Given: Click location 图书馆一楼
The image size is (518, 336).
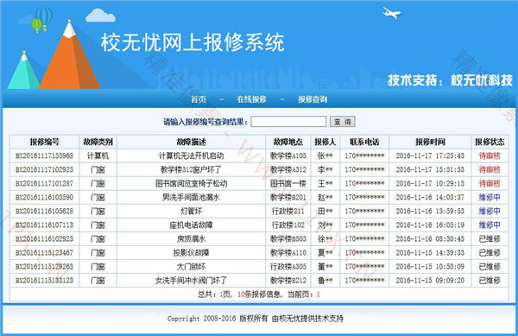Looking at the screenshot, I should point(288,183).
